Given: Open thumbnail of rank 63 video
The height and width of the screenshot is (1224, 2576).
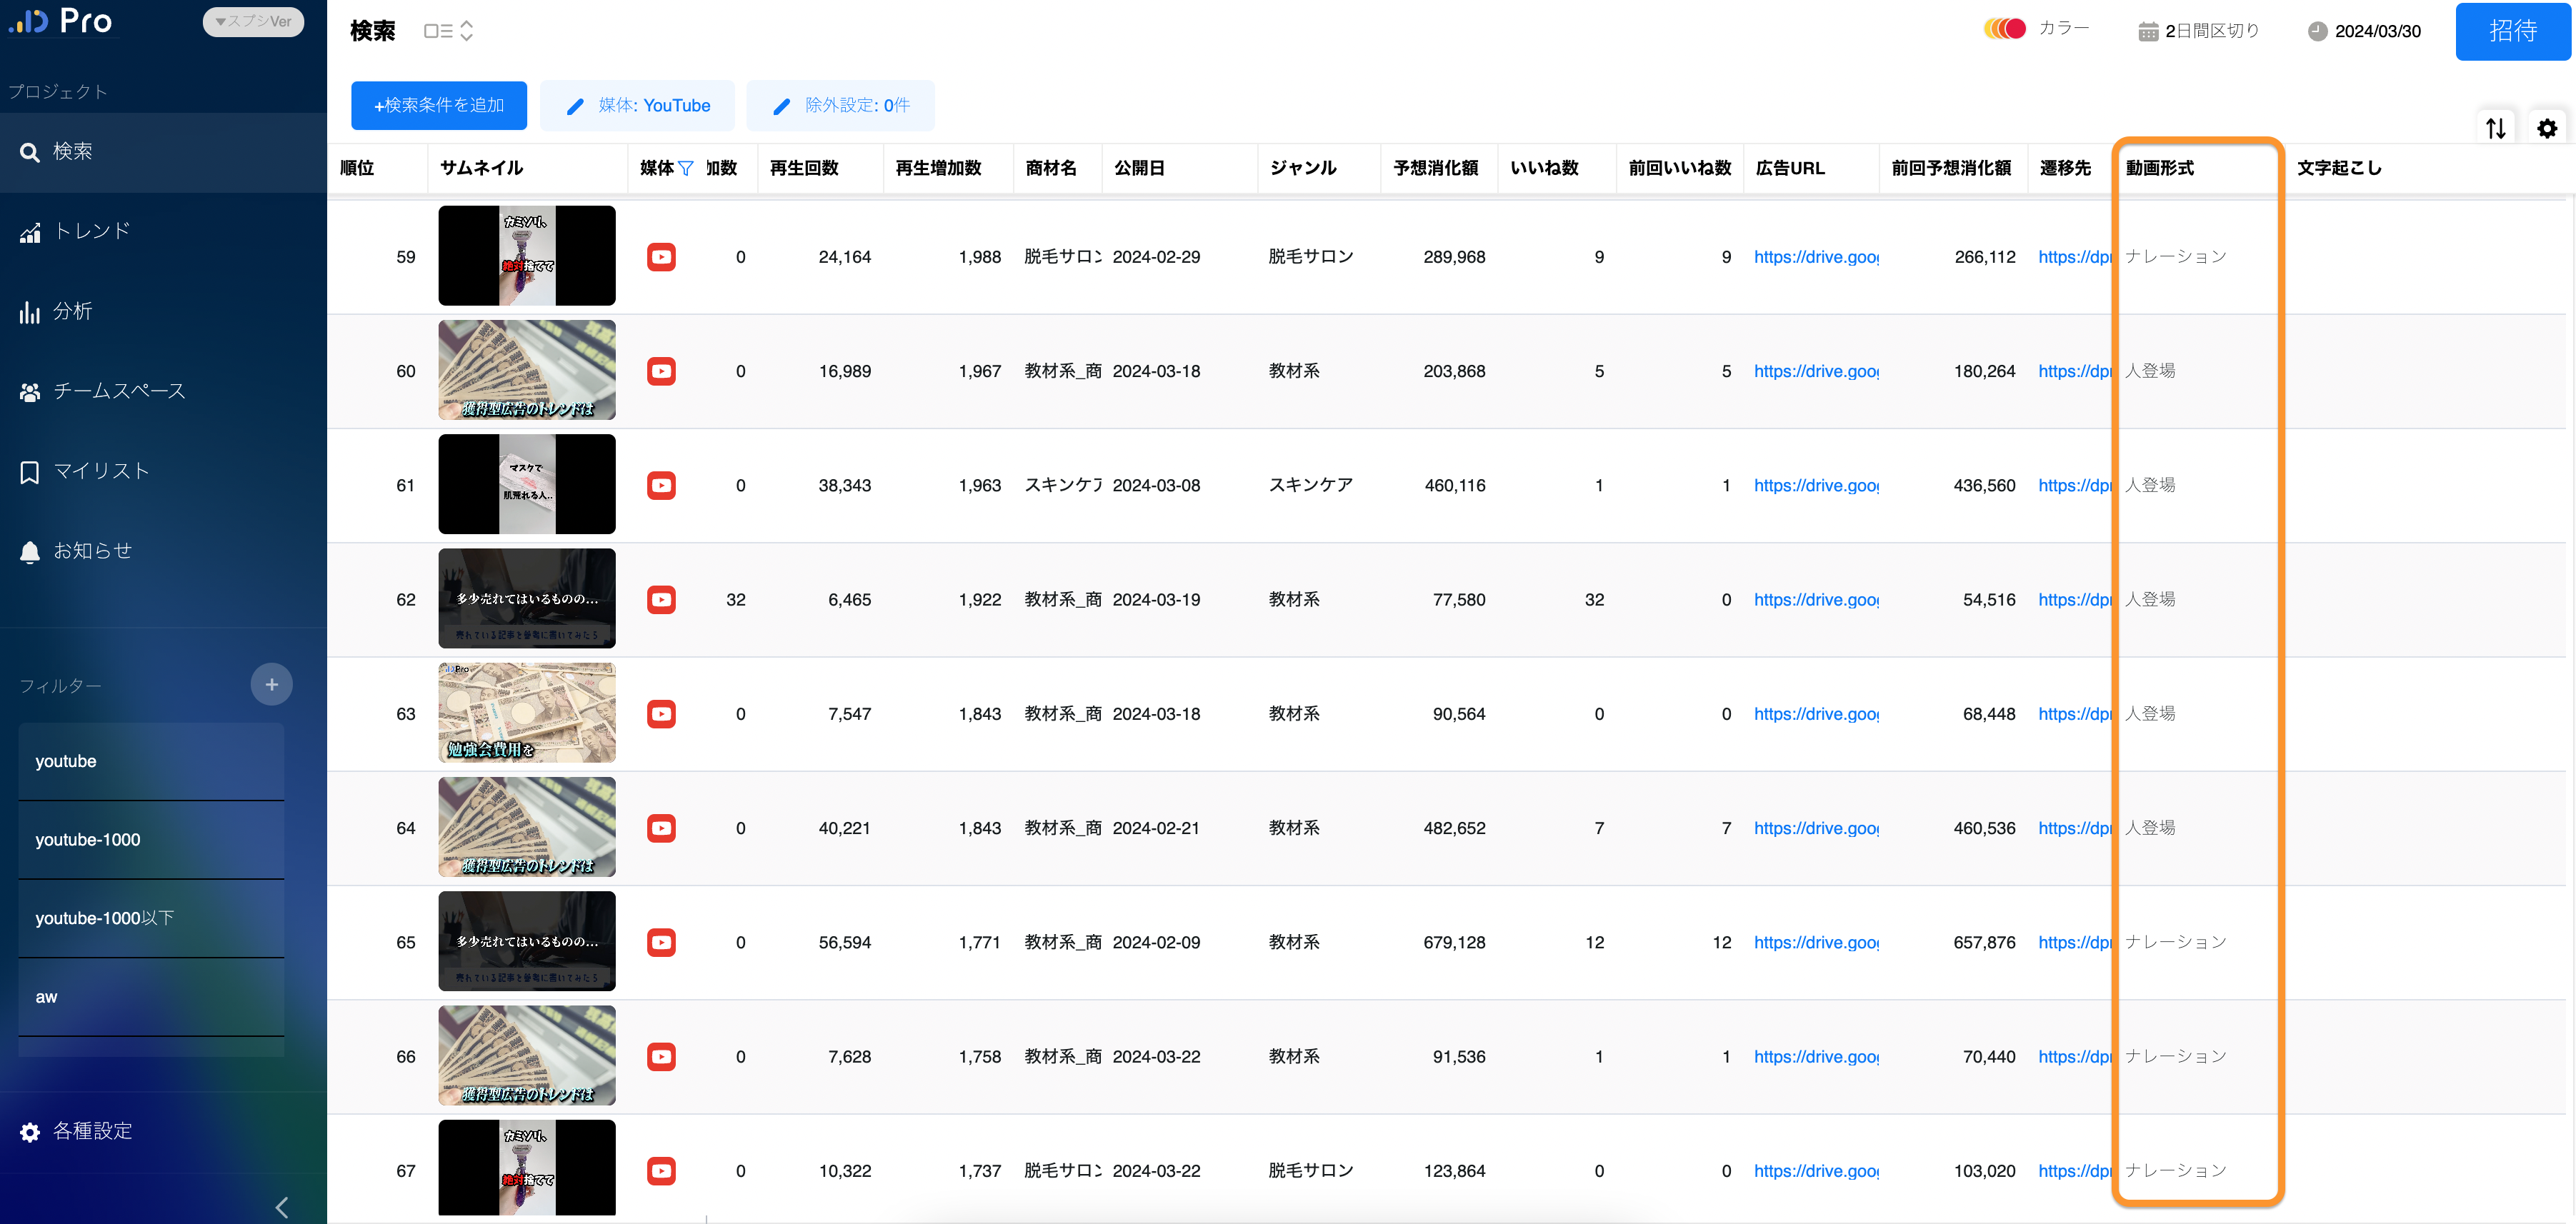Looking at the screenshot, I should tap(527, 713).
